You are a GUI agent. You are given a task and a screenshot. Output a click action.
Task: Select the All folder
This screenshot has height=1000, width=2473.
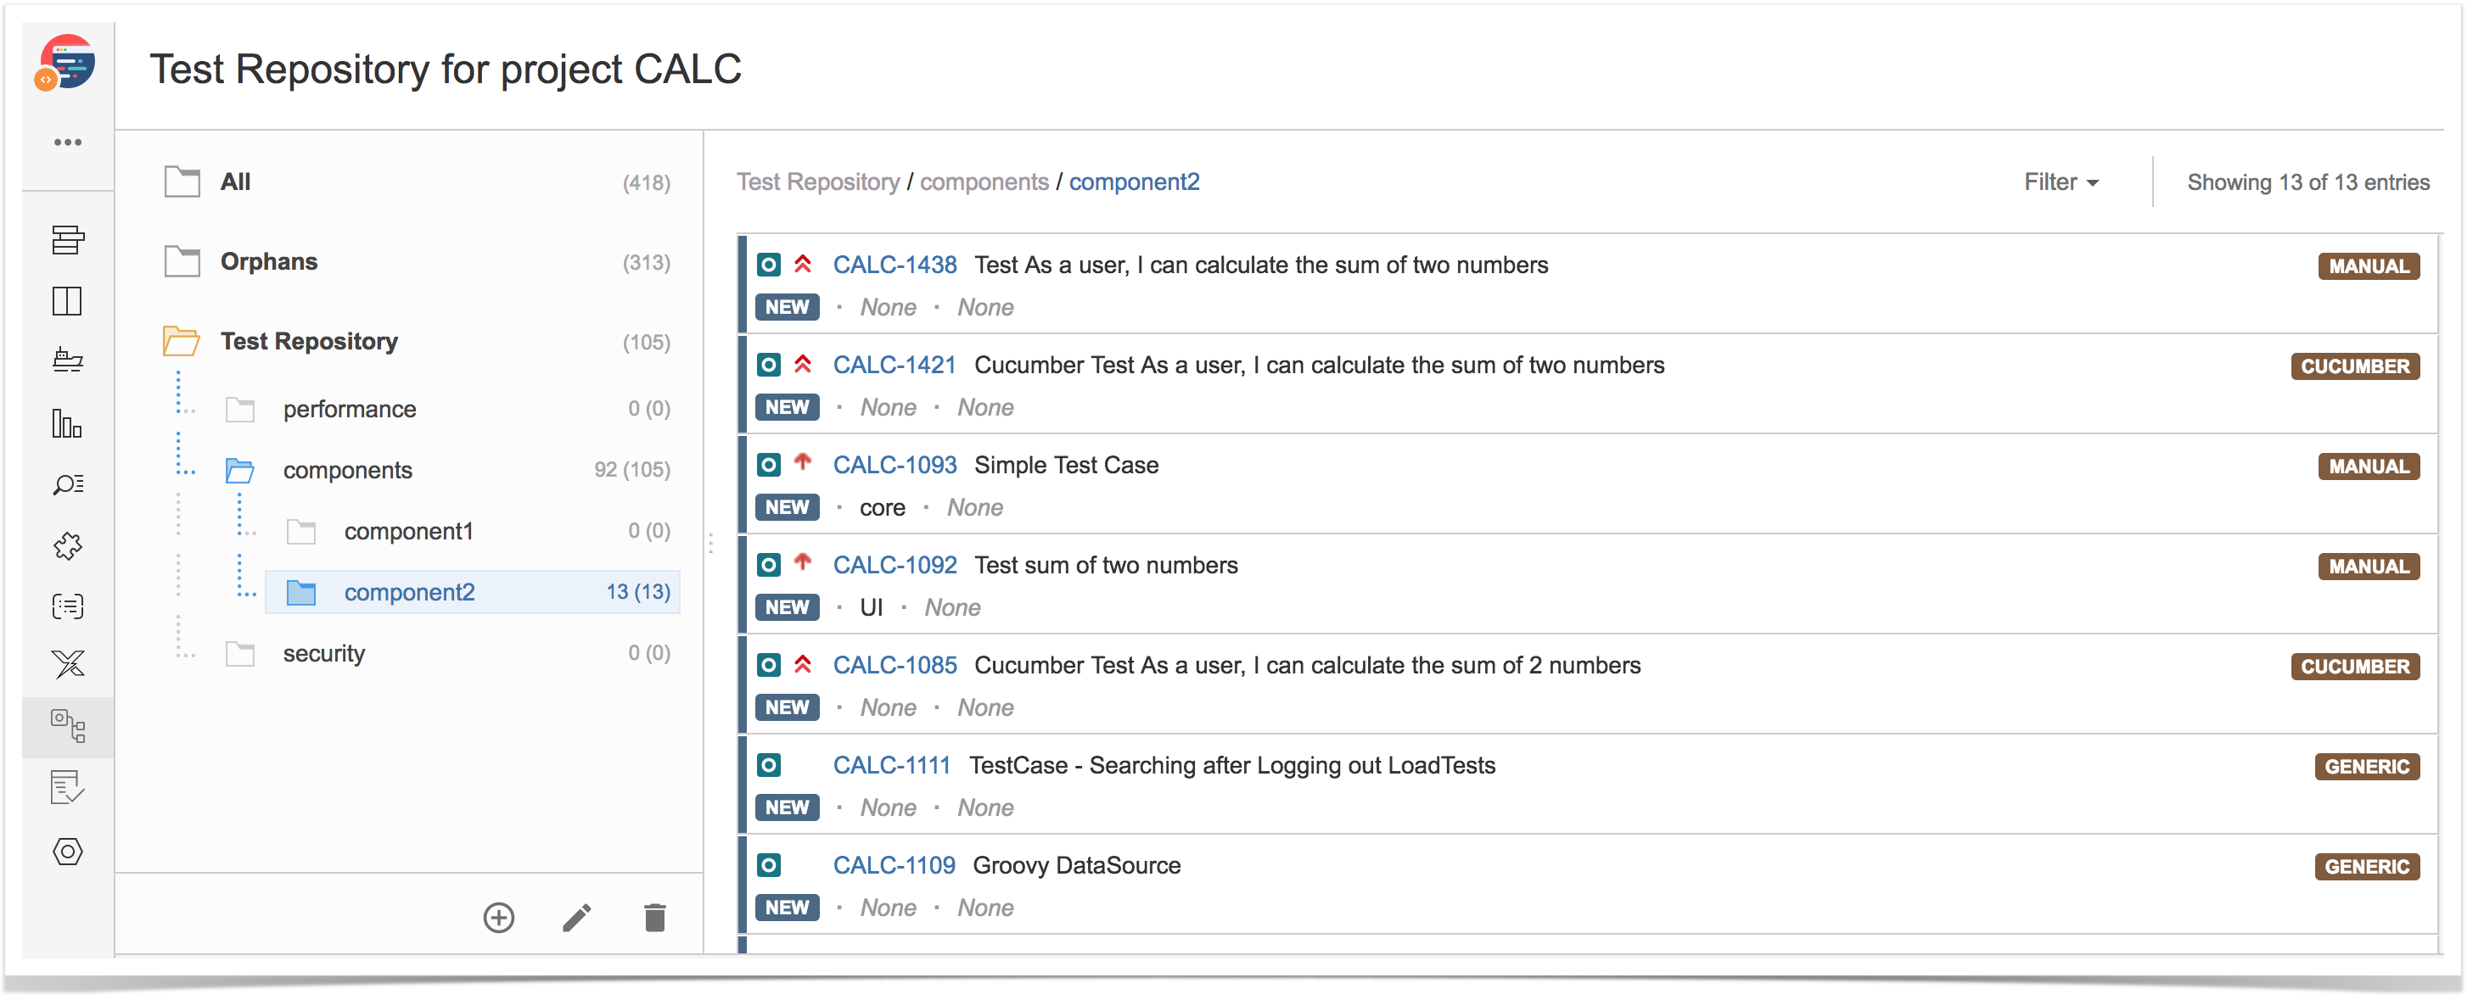[235, 182]
